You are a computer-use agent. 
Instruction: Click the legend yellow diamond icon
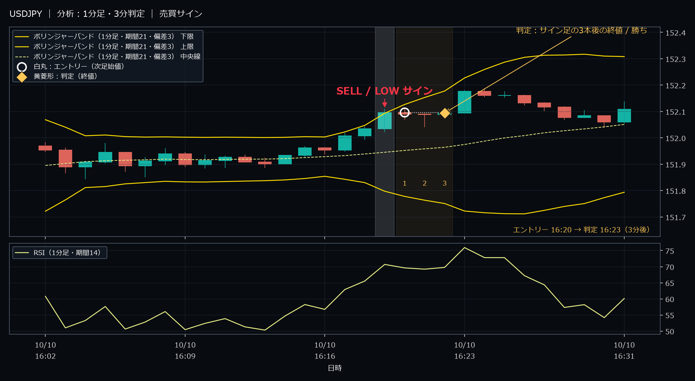tap(22, 77)
